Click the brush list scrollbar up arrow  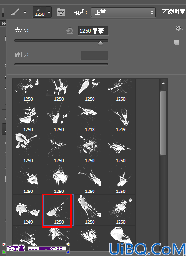coord(163,83)
